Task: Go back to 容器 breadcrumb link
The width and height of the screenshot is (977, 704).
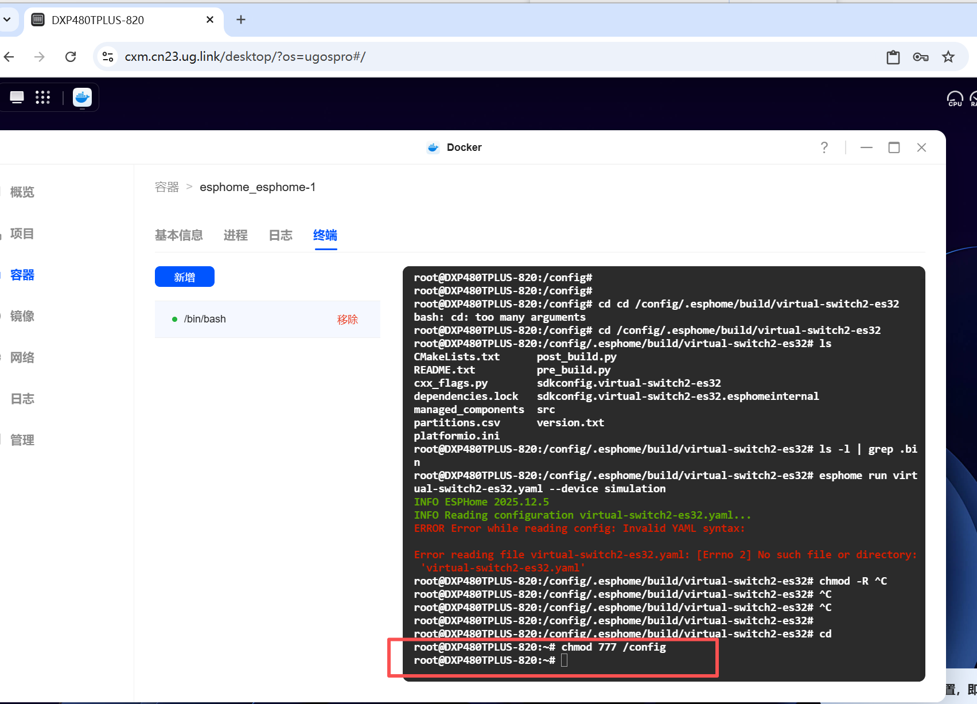Action: [167, 187]
